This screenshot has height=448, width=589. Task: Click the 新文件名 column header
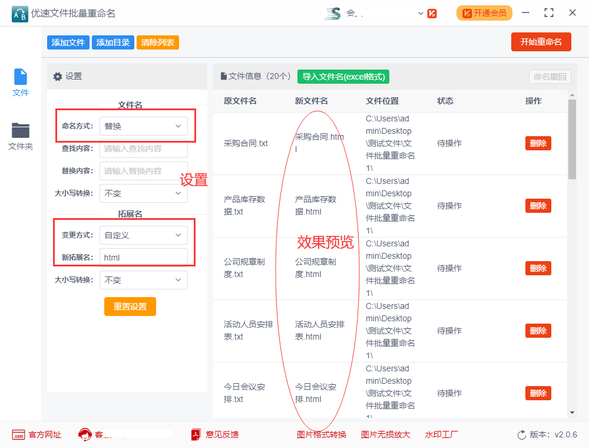coord(312,101)
